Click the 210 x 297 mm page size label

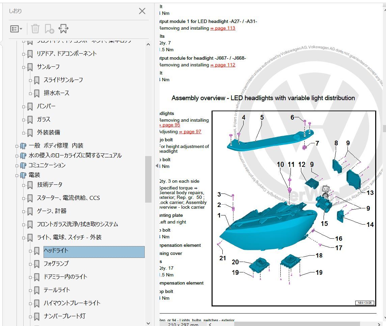[x=183, y=324]
